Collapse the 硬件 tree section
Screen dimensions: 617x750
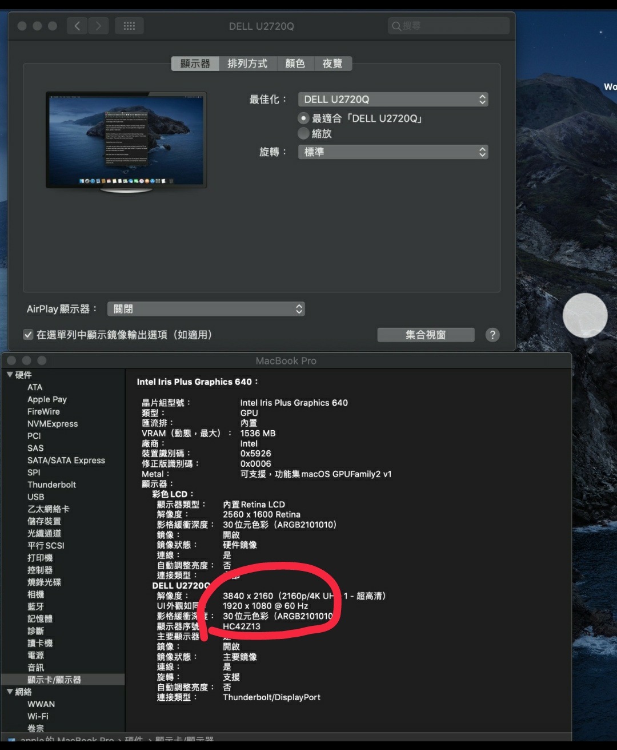pos(10,375)
